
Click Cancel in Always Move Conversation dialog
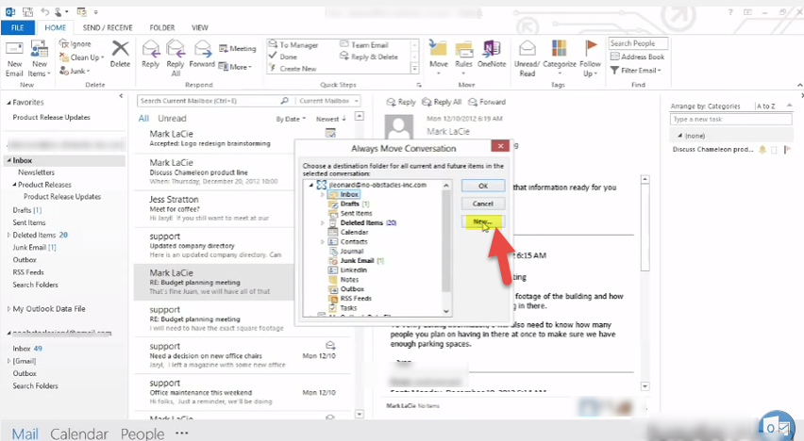coord(483,204)
